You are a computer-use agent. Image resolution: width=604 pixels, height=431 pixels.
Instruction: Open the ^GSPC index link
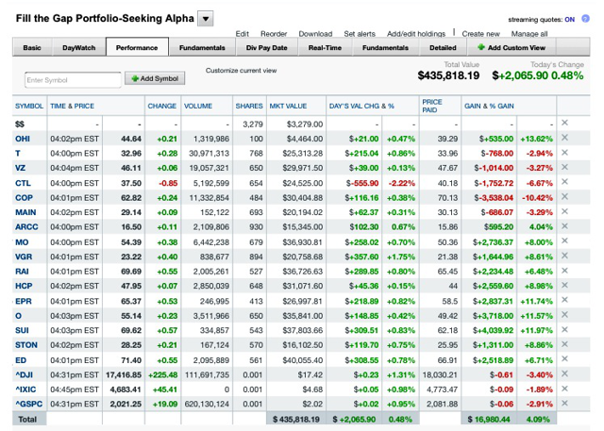pyautogui.click(x=29, y=404)
